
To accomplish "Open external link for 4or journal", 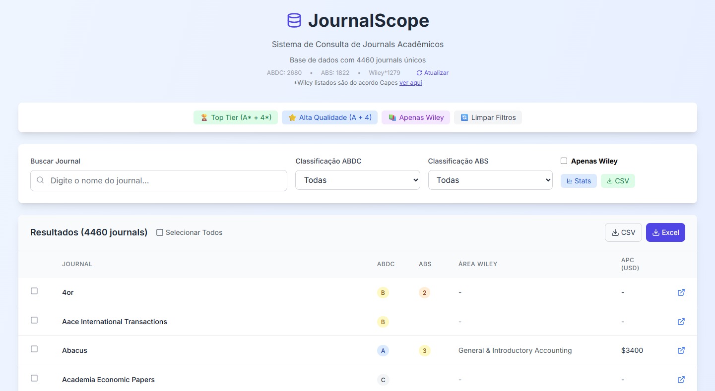I will (x=681, y=292).
